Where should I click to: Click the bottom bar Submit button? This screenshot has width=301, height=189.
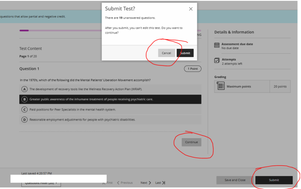click(x=274, y=180)
